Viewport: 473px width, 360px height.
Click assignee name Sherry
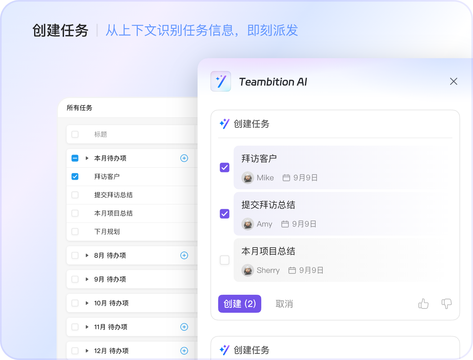pos(268,270)
